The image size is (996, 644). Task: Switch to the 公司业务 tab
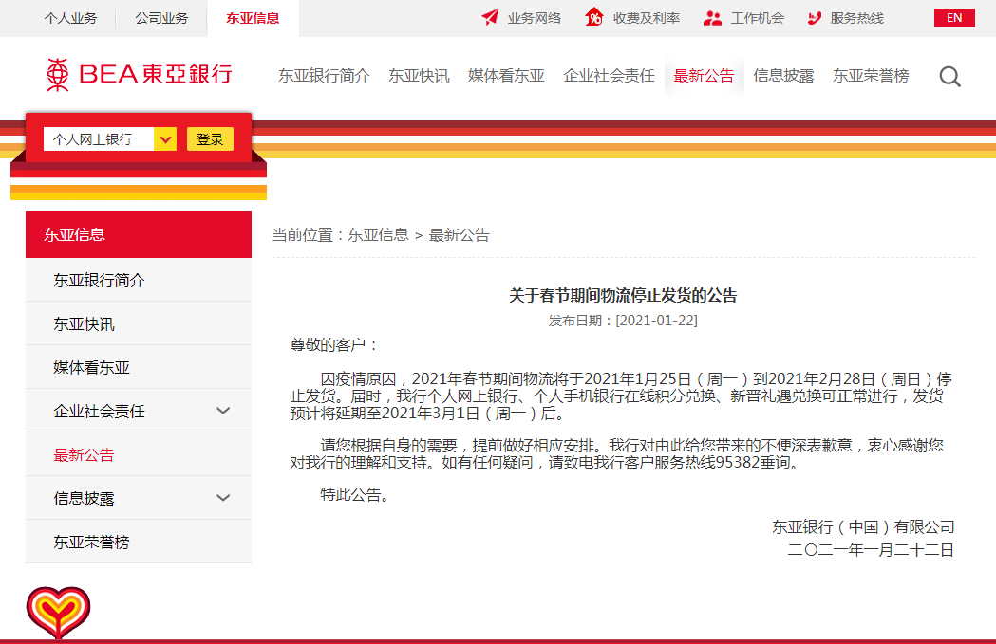tap(162, 18)
